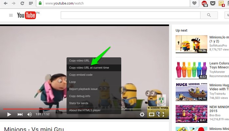The height and width of the screenshot is (131, 229).
Task: Open the 10:26 Minions thumbnail
Action: tap(191, 44)
